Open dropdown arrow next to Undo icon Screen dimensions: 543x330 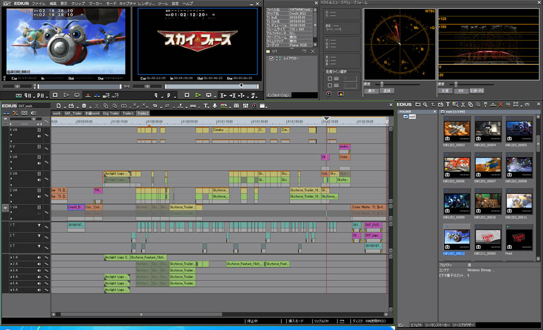click(161, 107)
